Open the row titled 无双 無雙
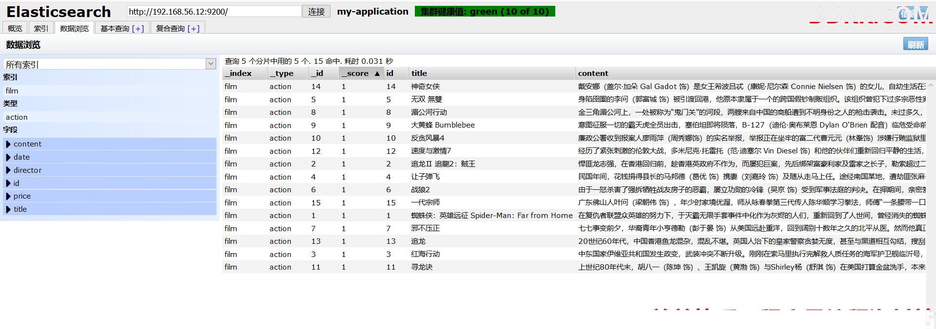936x329 pixels. [574, 99]
